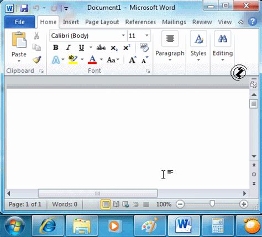This screenshot has height=237, width=262.
Task: Open the References tab
Action: pyautogui.click(x=140, y=22)
